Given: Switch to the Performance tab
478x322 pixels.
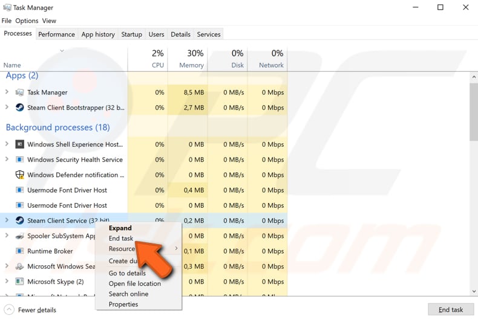Looking at the screenshot, I should coord(56,34).
